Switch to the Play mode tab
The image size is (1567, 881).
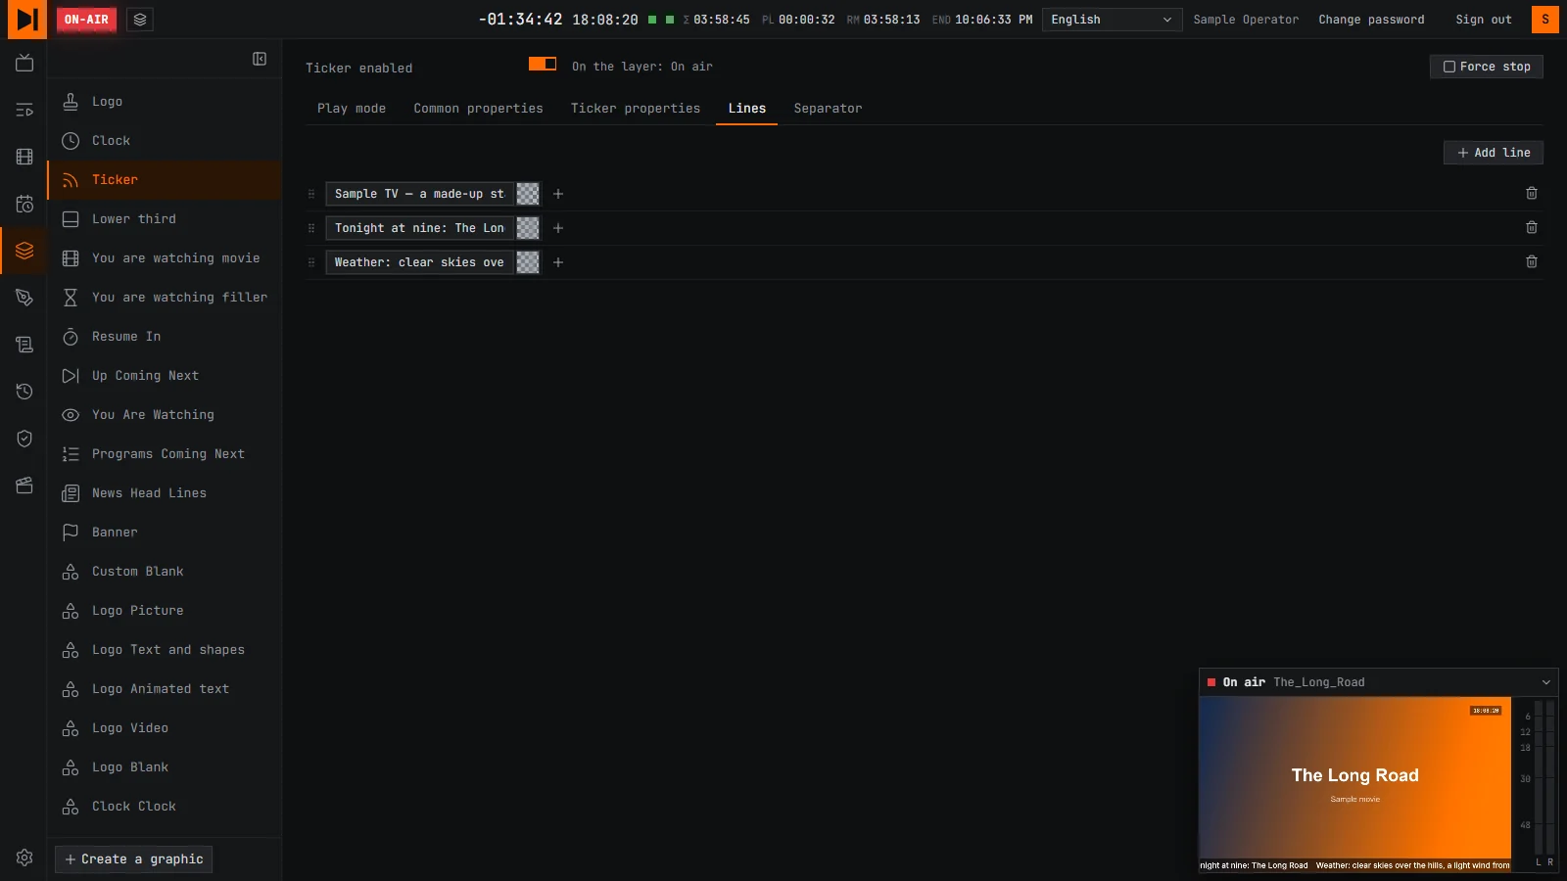point(352,109)
